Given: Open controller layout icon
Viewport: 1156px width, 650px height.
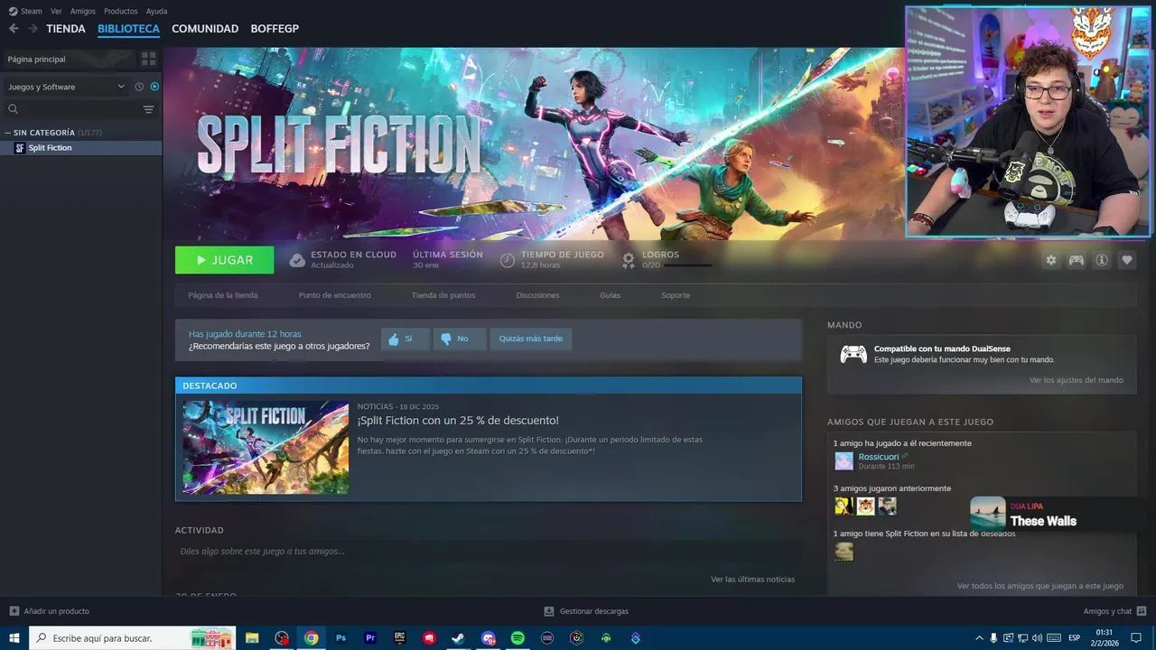Looking at the screenshot, I should coord(1077,260).
